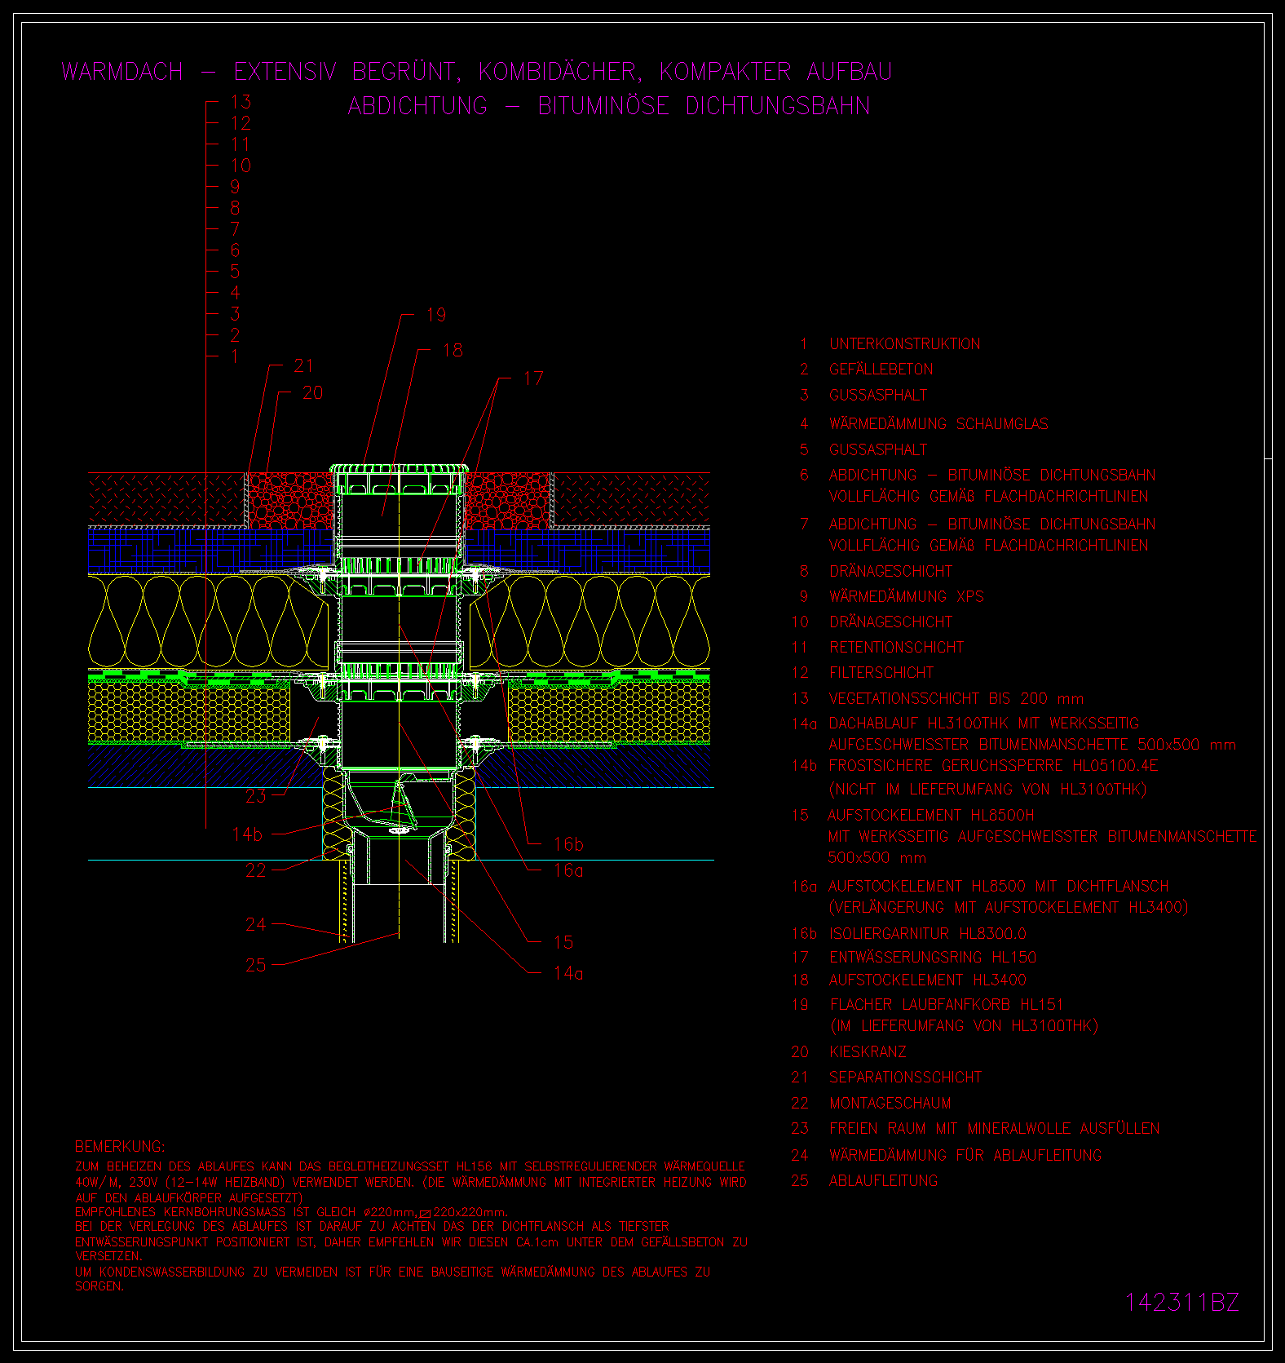Click legend text 'FROSTSICHERE GERUCHSSPERRE HL05100.4E'
The image size is (1285, 1363).
(993, 765)
